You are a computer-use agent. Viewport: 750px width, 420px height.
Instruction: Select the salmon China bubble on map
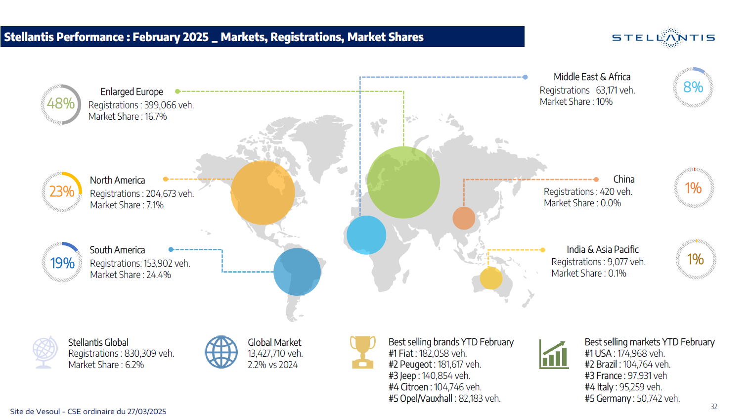click(464, 218)
